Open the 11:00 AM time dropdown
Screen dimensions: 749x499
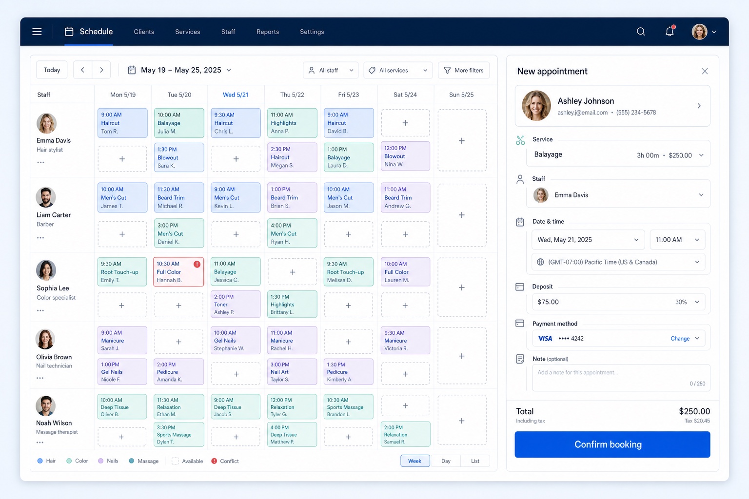pos(677,240)
